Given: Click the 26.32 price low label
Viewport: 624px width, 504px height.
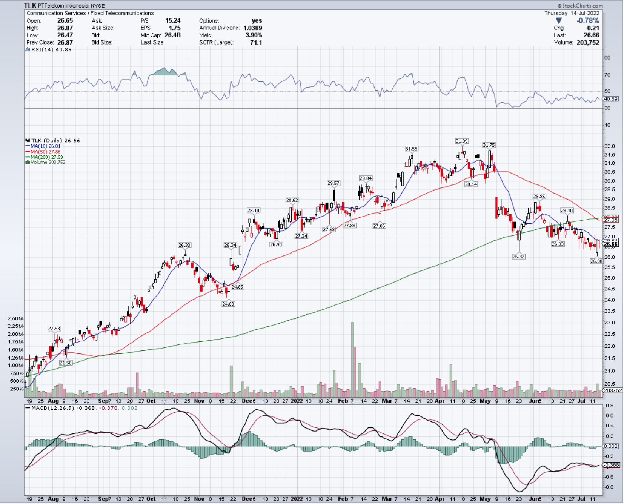Looking at the screenshot, I should [x=518, y=257].
